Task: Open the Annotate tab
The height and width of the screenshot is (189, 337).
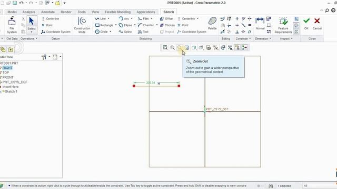Action: [x=48, y=12]
